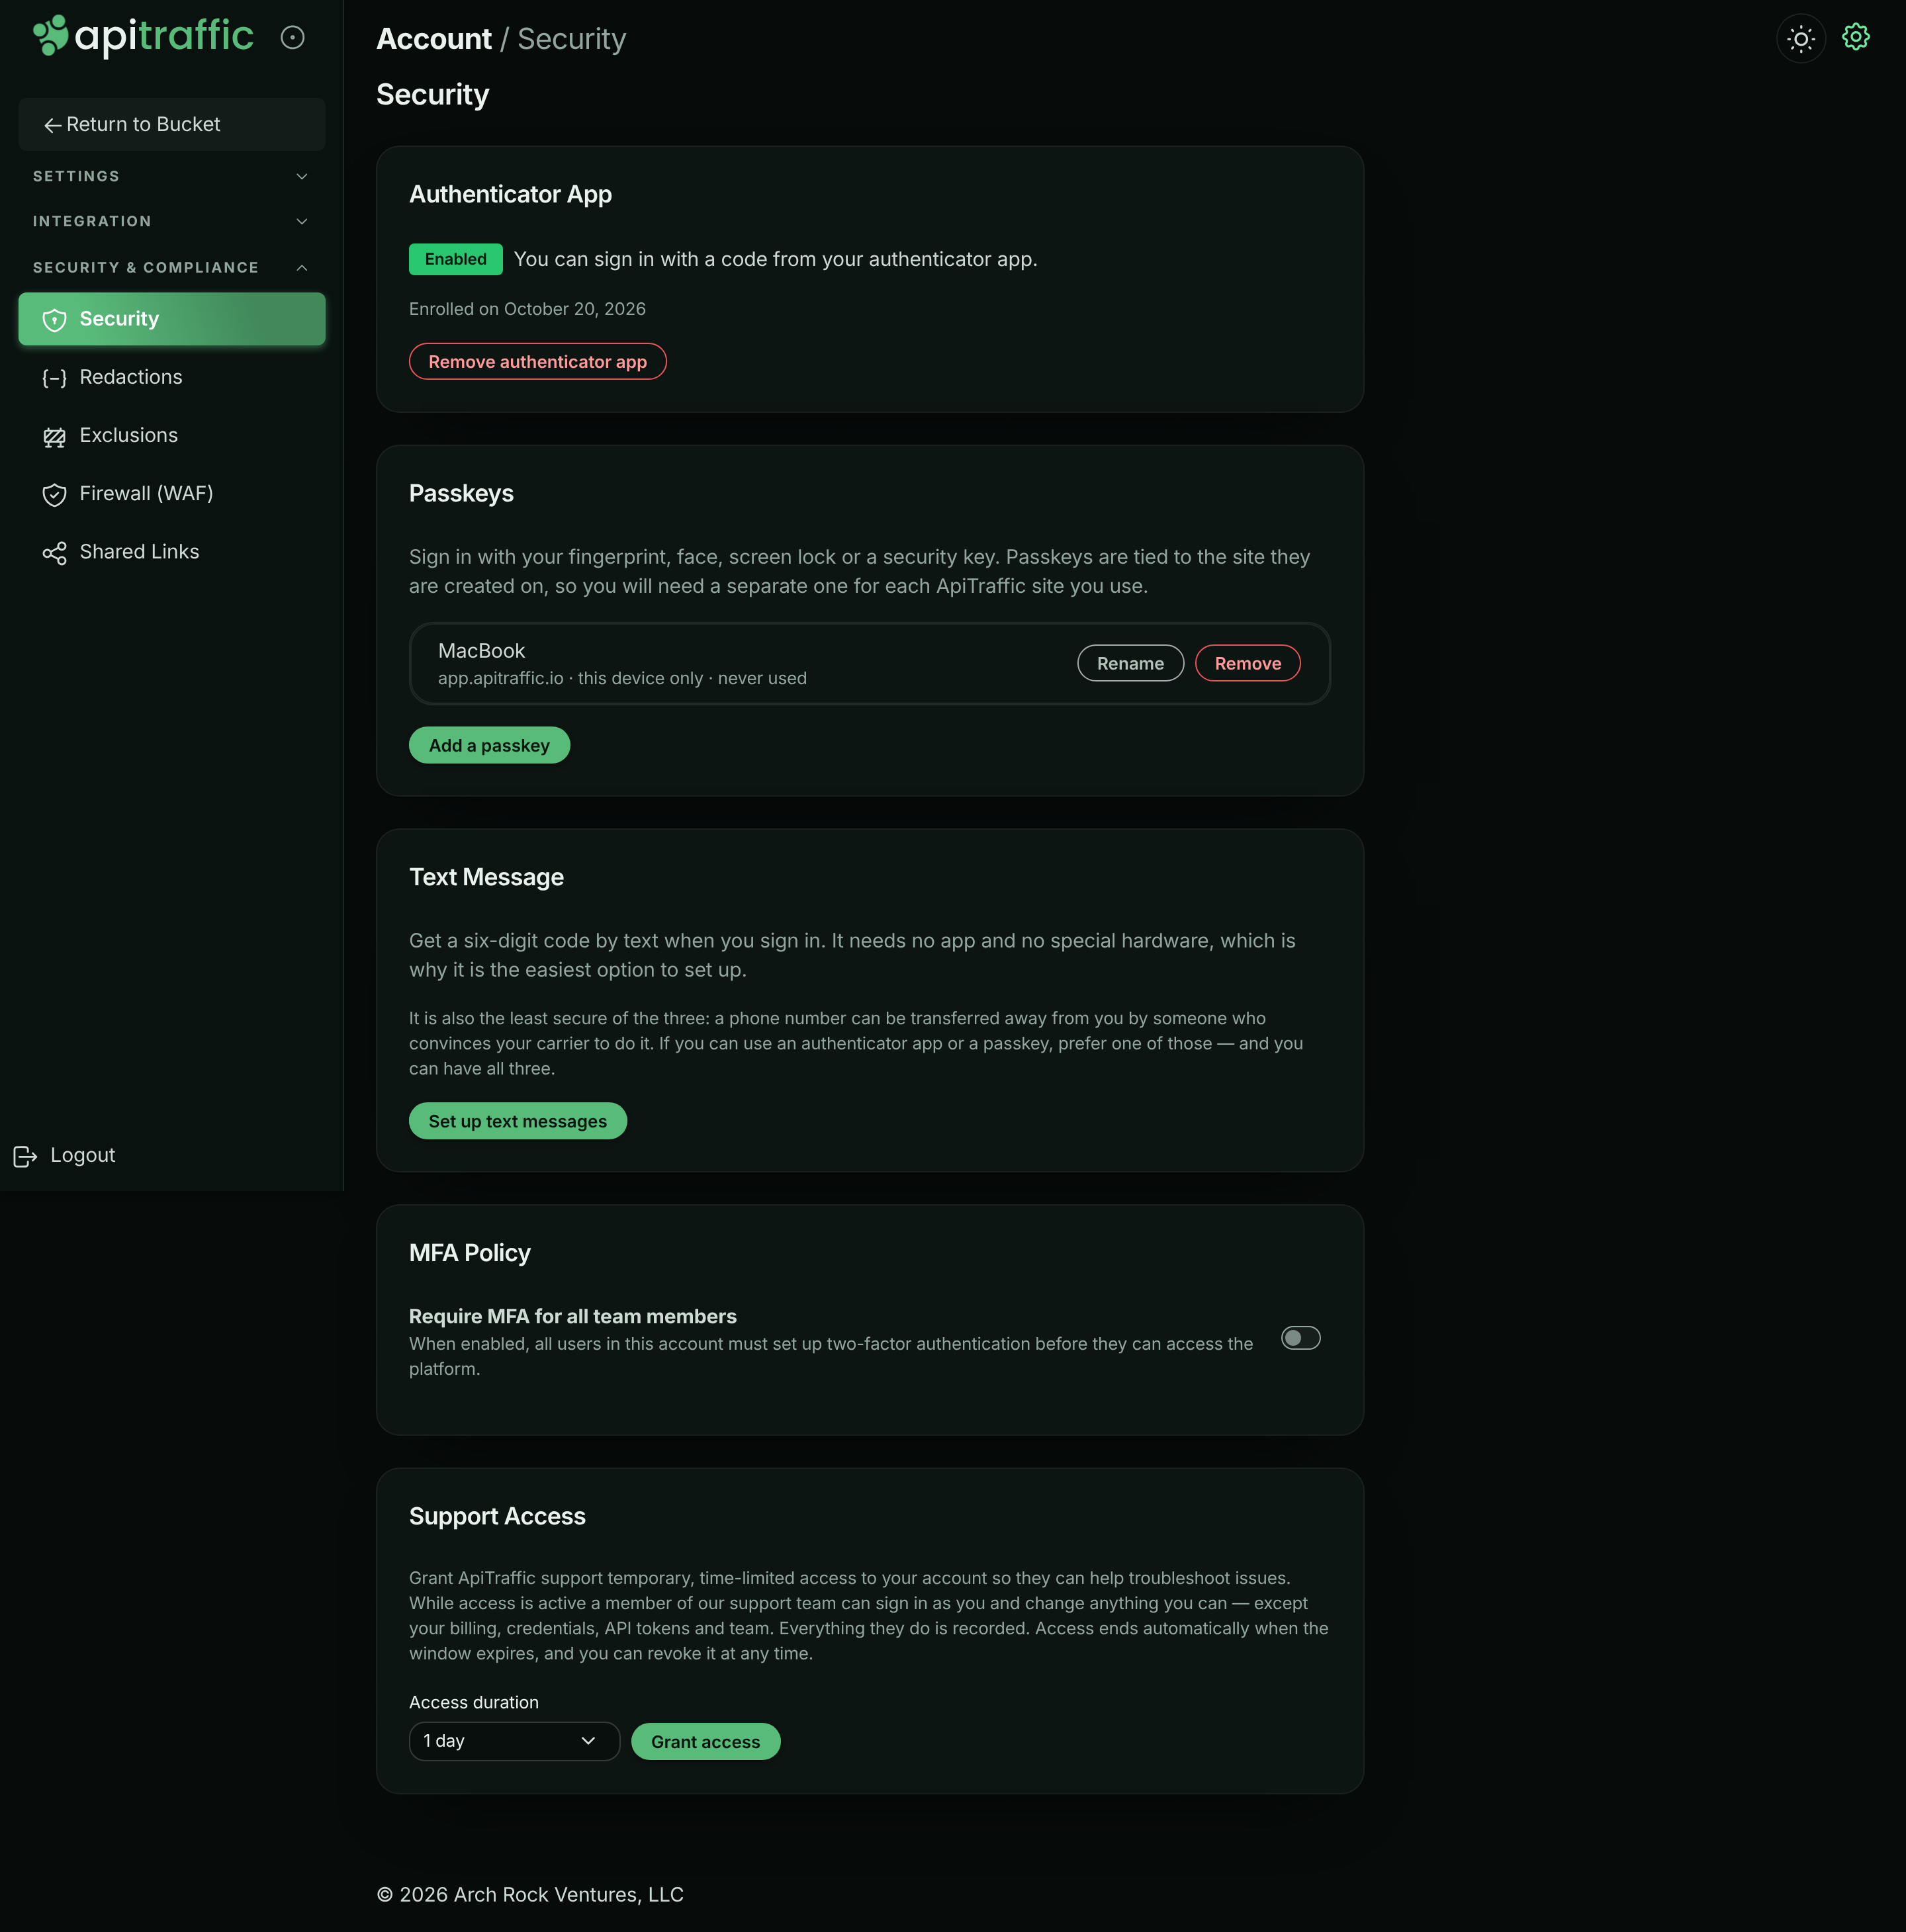Image resolution: width=1906 pixels, height=1932 pixels.
Task: Remove the MacBook passkey
Action: point(1247,663)
